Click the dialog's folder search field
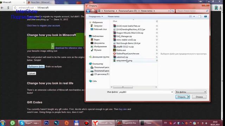225x126 pixels. 191,11
